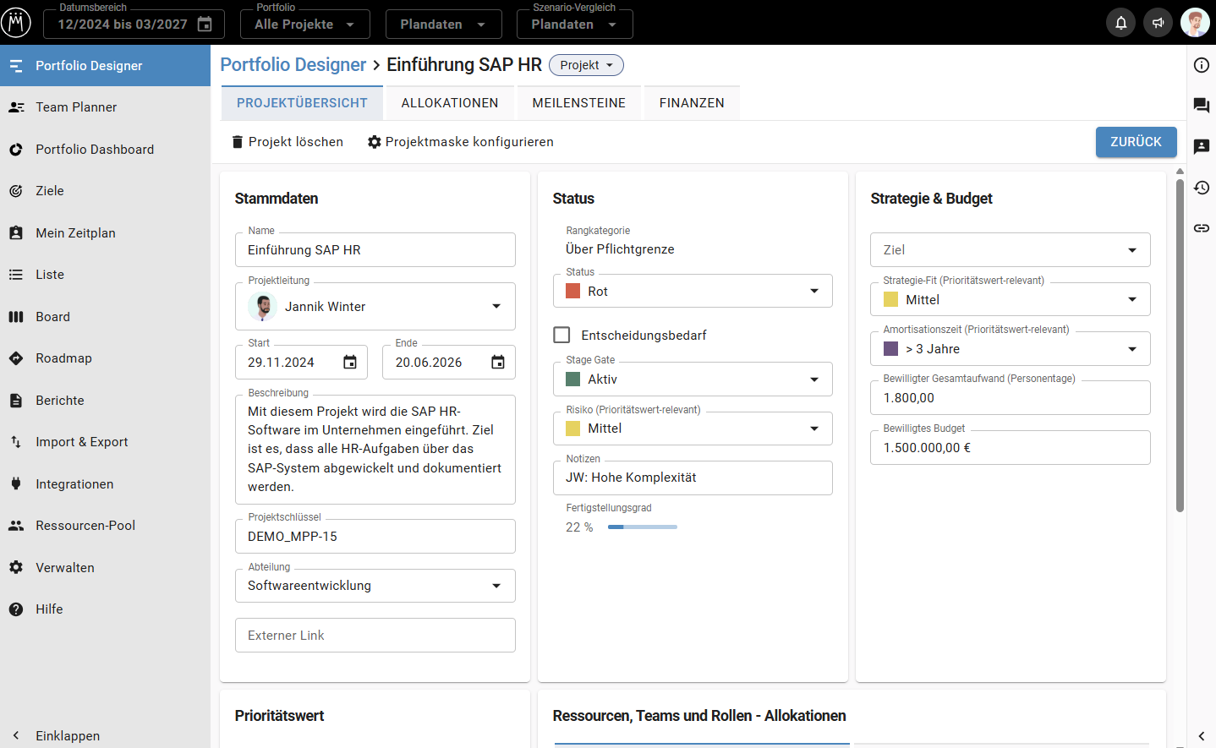
Task: Go to Team Planner in sidebar
Action: pos(105,107)
